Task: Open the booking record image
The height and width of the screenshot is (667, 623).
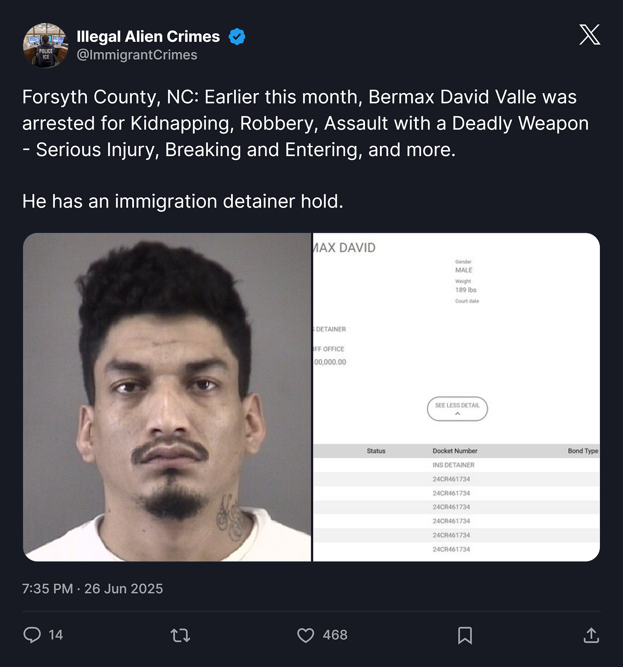Action: point(457,397)
